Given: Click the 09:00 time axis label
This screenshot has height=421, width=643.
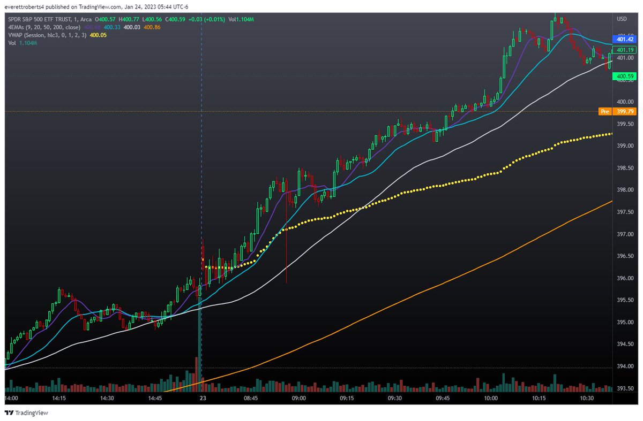Looking at the screenshot, I should [298, 399].
